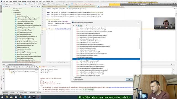Go to next failed test arrow

[x=25, y=67]
